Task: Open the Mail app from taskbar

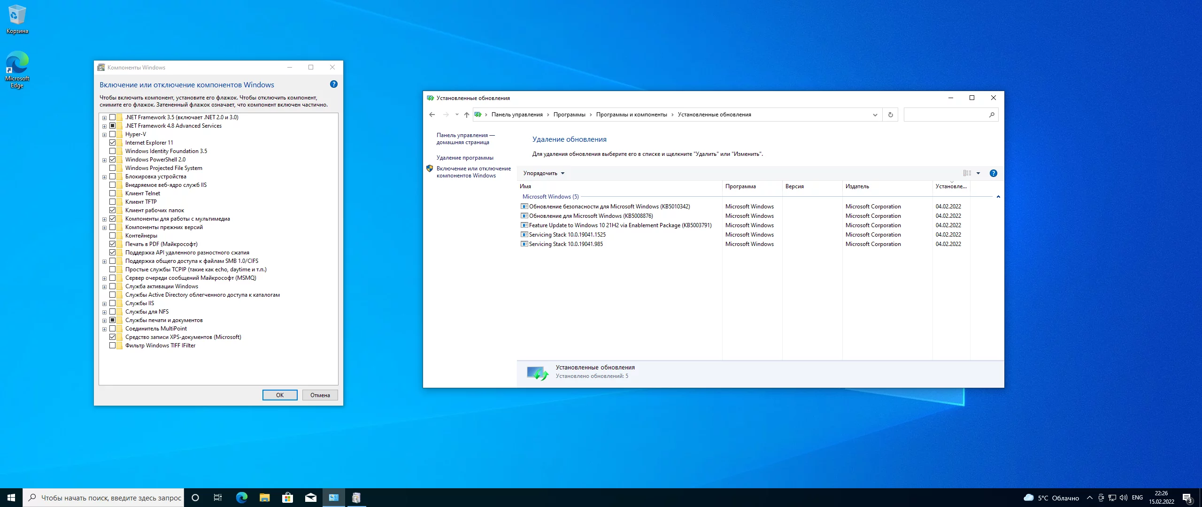Action: pyautogui.click(x=310, y=498)
